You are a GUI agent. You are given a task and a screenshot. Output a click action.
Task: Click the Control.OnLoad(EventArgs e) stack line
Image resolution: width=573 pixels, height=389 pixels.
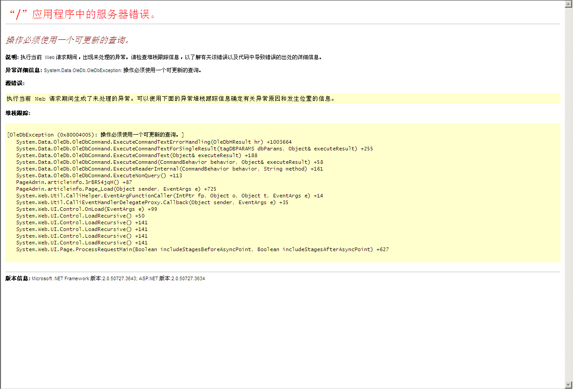(x=86, y=209)
